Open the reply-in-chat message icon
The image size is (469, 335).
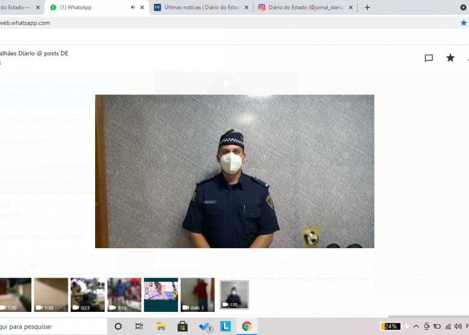click(428, 58)
